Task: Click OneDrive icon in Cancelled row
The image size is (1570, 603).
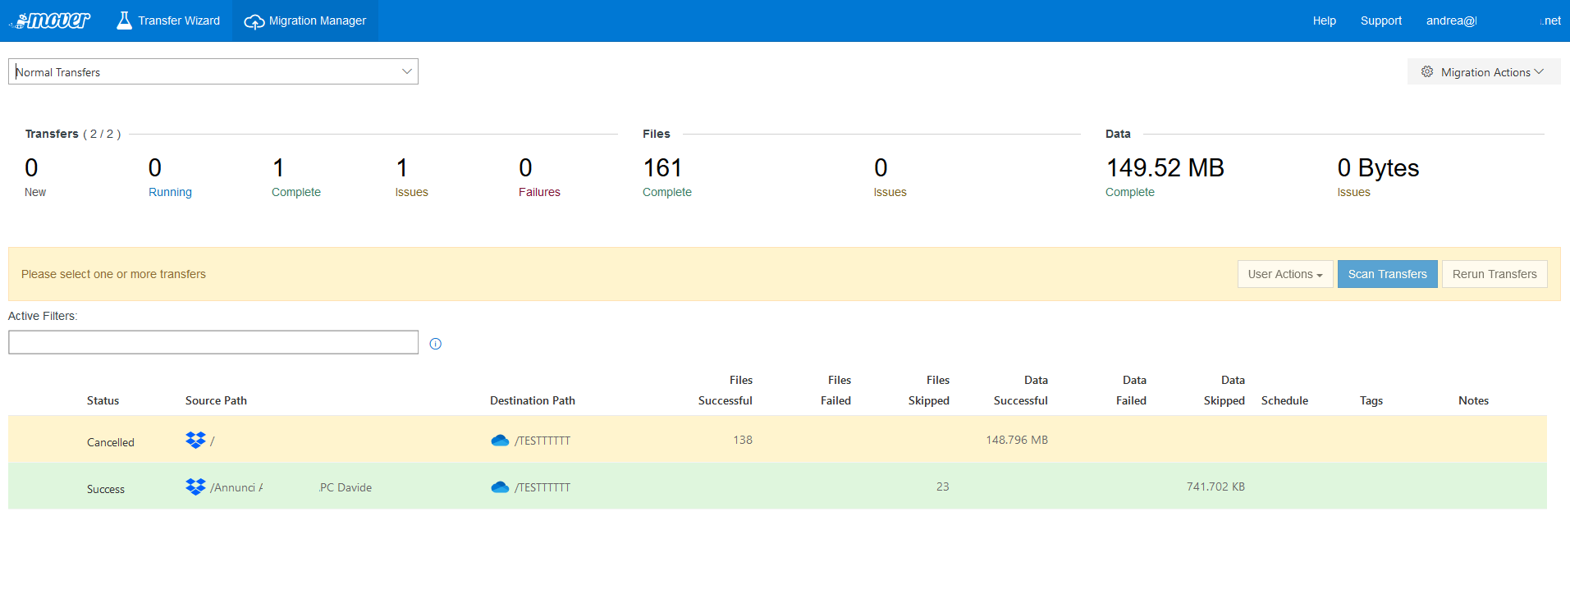Action: [500, 441]
